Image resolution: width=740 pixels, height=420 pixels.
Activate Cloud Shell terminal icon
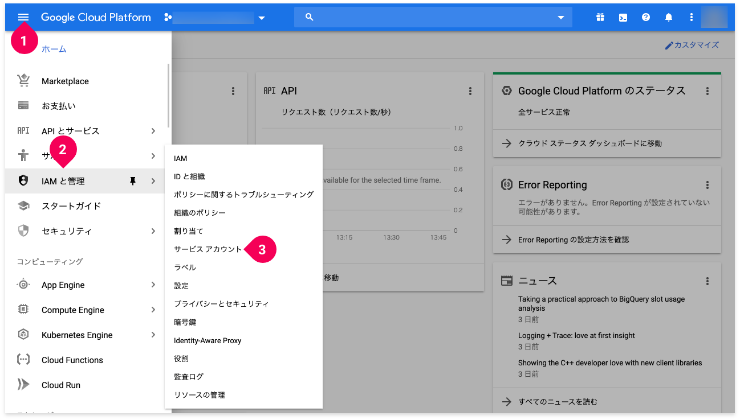[x=623, y=17]
